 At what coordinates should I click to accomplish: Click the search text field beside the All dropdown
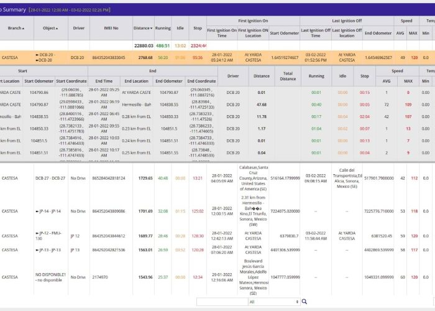point(221,302)
